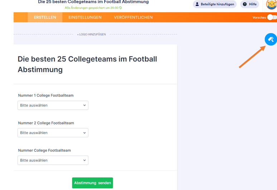Image resolution: width=277 pixels, height=190 pixels.
Task: Toggle the Vorschau preview switch
Action: point(272,17)
